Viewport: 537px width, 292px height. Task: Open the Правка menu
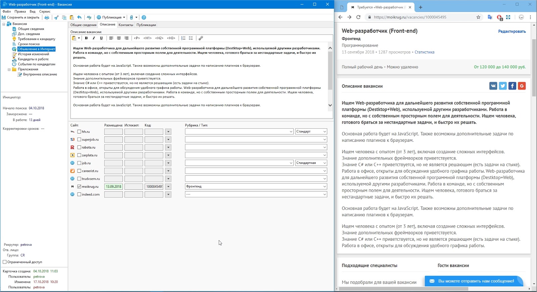(20, 11)
